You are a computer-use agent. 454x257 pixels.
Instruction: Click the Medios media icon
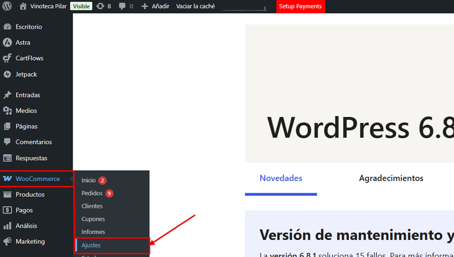pos(7,111)
